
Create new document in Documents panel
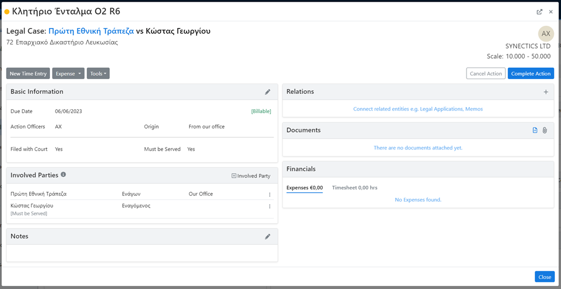point(535,130)
